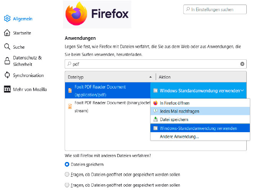Image resolution: width=254 pixels, height=195 pixels.
Task: Click the Suche magnifier icon in sidebar
Action: click(x=7, y=47)
